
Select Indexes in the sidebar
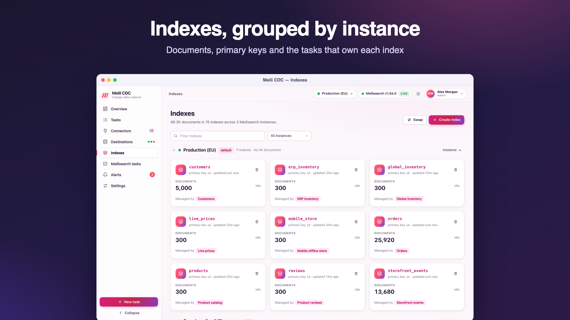[x=129, y=153]
